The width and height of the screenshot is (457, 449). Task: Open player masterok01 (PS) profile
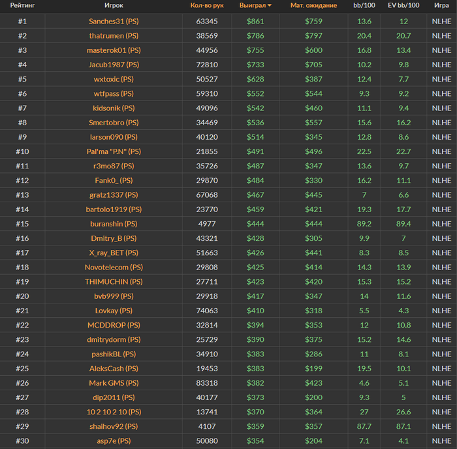tap(114, 50)
